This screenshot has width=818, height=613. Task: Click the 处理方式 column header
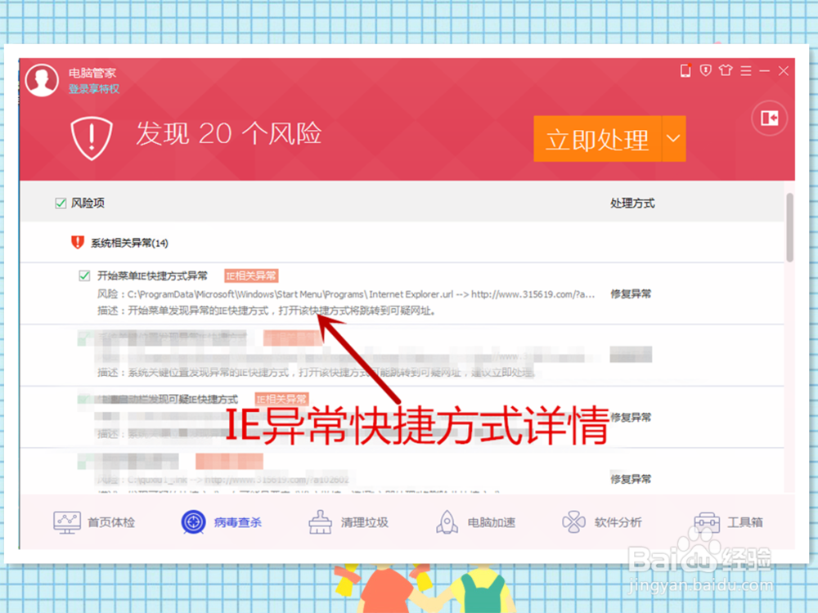(632, 204)
